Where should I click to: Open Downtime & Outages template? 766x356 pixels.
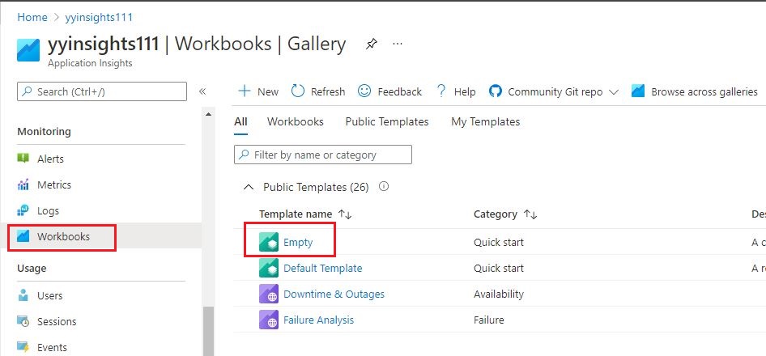[x=334, y=294]
